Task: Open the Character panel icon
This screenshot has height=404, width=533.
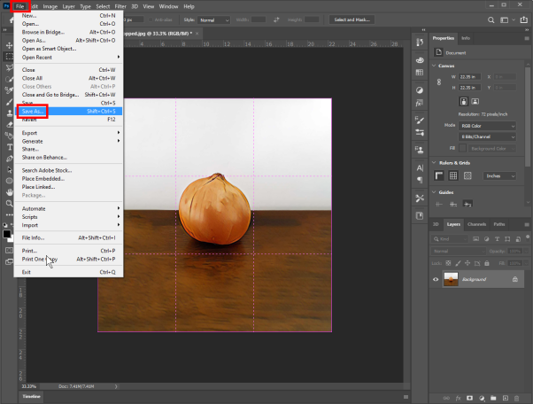Action: (420, 167)
